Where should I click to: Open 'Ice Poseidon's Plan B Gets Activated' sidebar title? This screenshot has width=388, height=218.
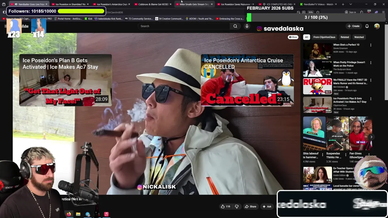350,100
